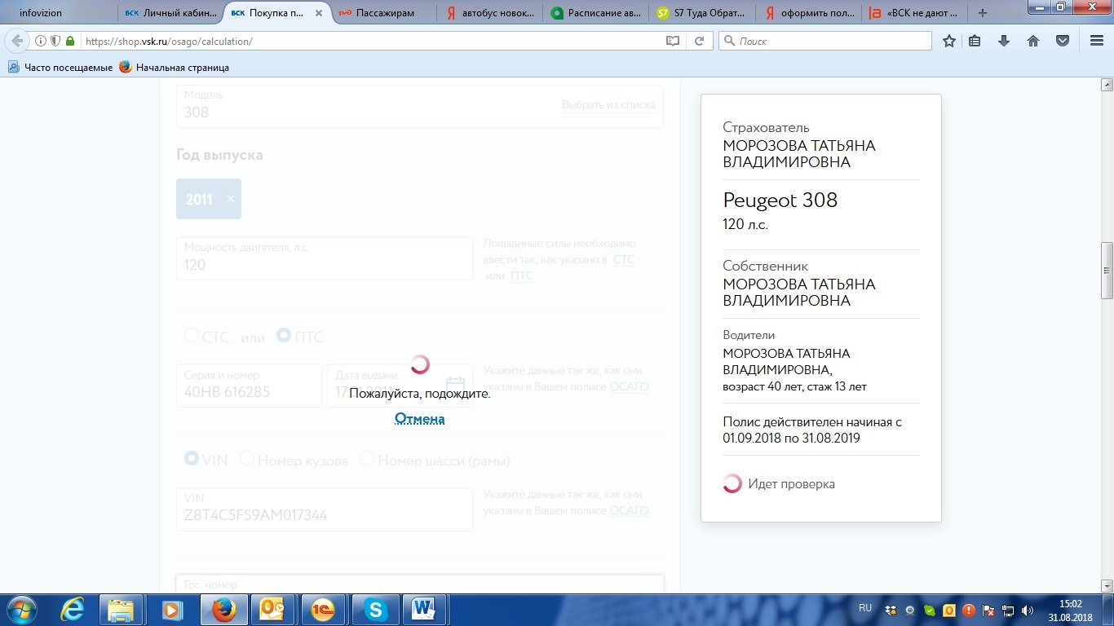Open ОСАГО link beside VIN field
Image resolution: width=1114 pixels, height=626 pixels.
tap(629, 510)
